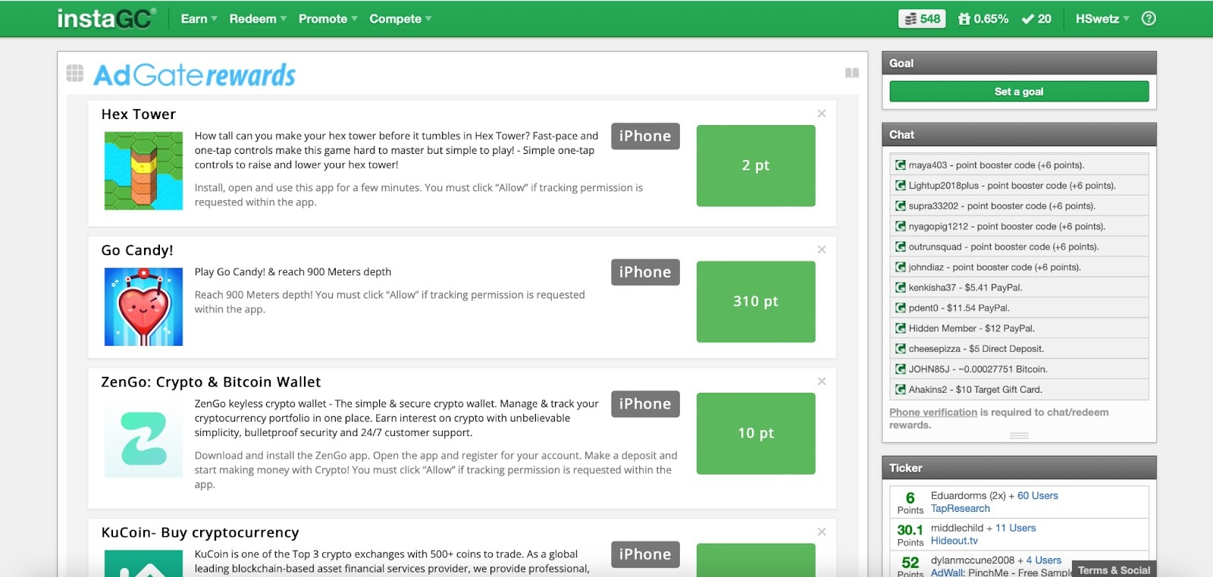Image resolution: width=1213 pixels, height=577 pixels.
Task: Click the Ticker panel header
Action: pos(1019,468)
